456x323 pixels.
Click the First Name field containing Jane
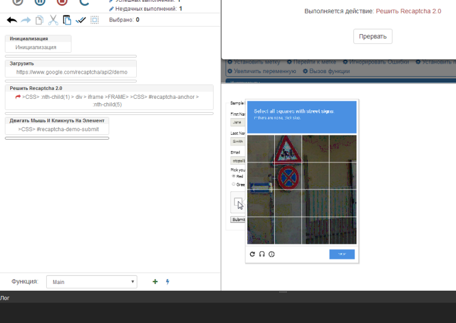point(237,122)
